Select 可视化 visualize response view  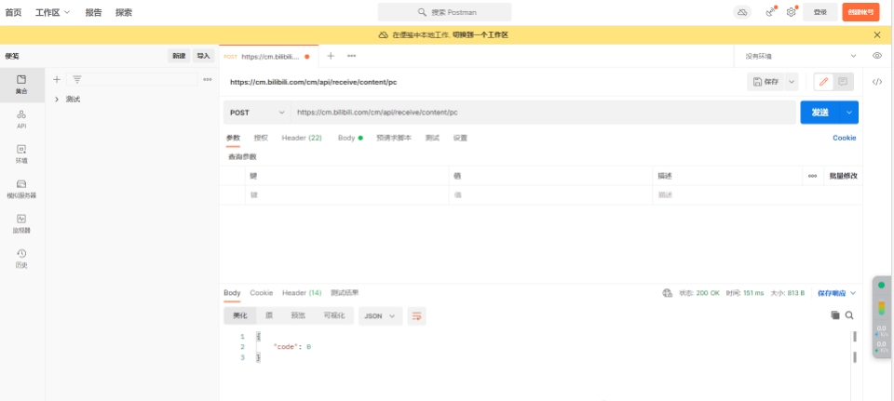(334, 315)
